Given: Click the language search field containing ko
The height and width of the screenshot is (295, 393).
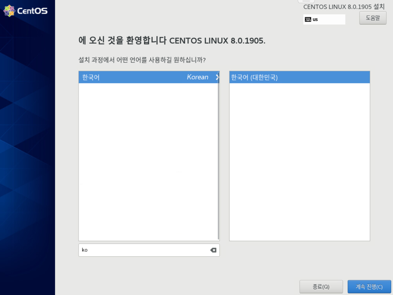Looking at the screenshot, I should click(x=149, y=250).
